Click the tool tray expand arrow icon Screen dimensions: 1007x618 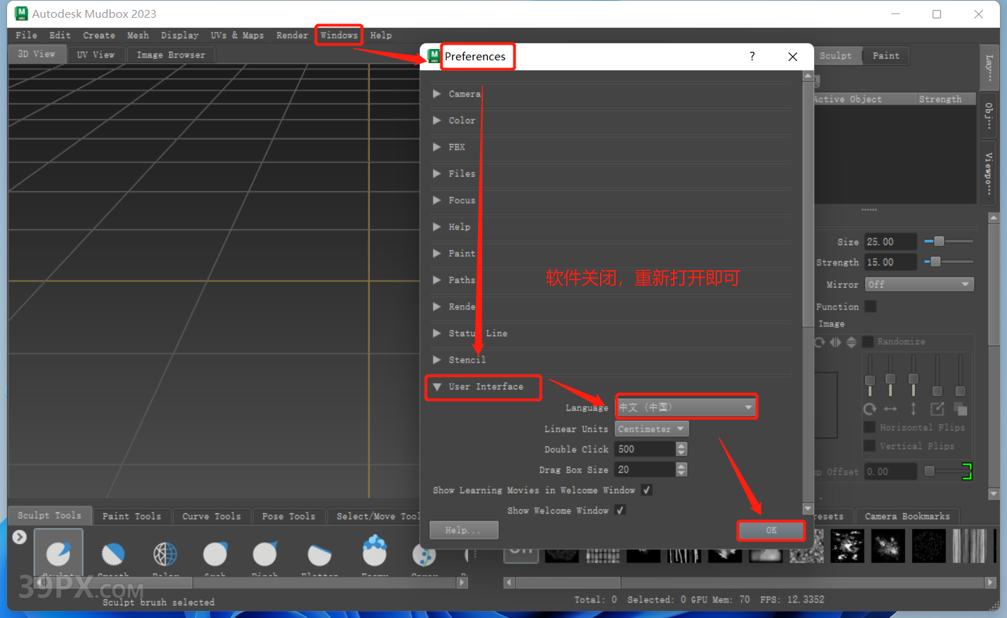coord(20,537)
